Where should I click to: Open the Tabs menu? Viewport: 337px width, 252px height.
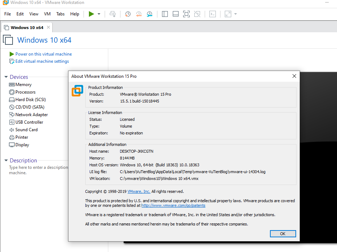pyautogui.click(x=60, y=14)
